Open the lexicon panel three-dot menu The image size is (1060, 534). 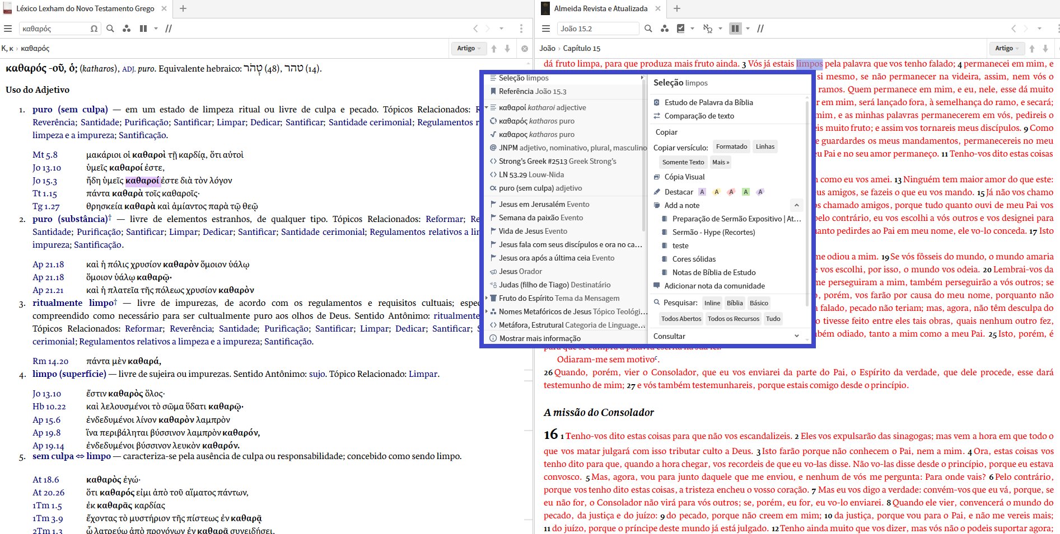[521, 29]
